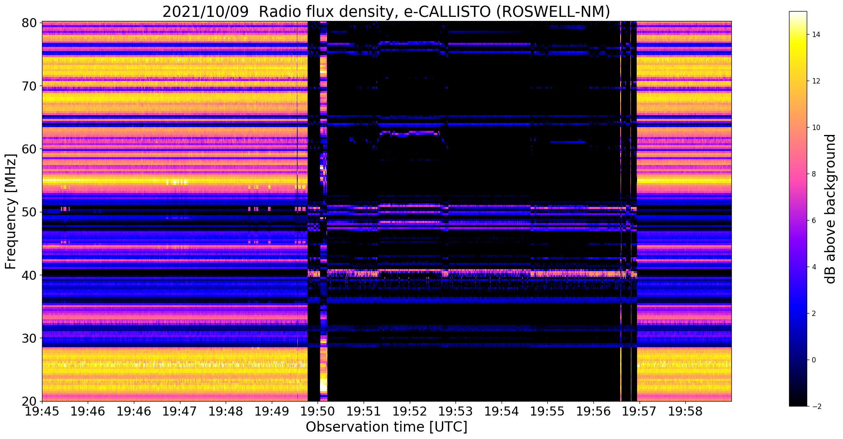Click the colorbar tick label 8
843x439 pixels.
click(x=813, y=174)
